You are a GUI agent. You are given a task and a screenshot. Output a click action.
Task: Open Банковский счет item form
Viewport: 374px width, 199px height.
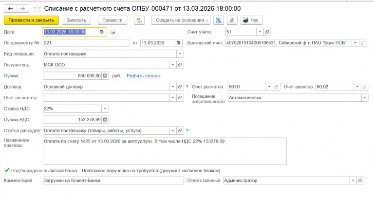coord(362,43)
